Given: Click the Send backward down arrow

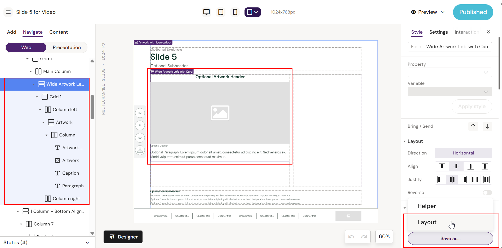Looking at the screenshot, I should tap(487, 126).
